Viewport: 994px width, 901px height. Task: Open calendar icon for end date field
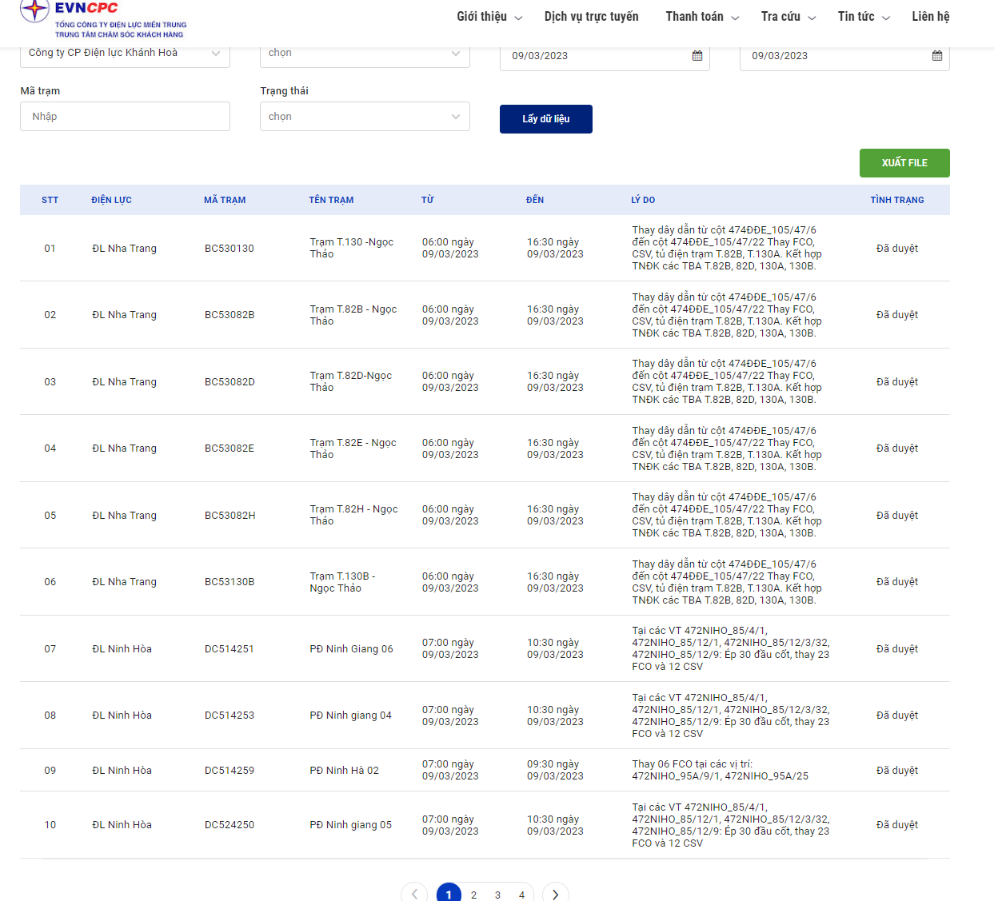click(x=936, y=56)
